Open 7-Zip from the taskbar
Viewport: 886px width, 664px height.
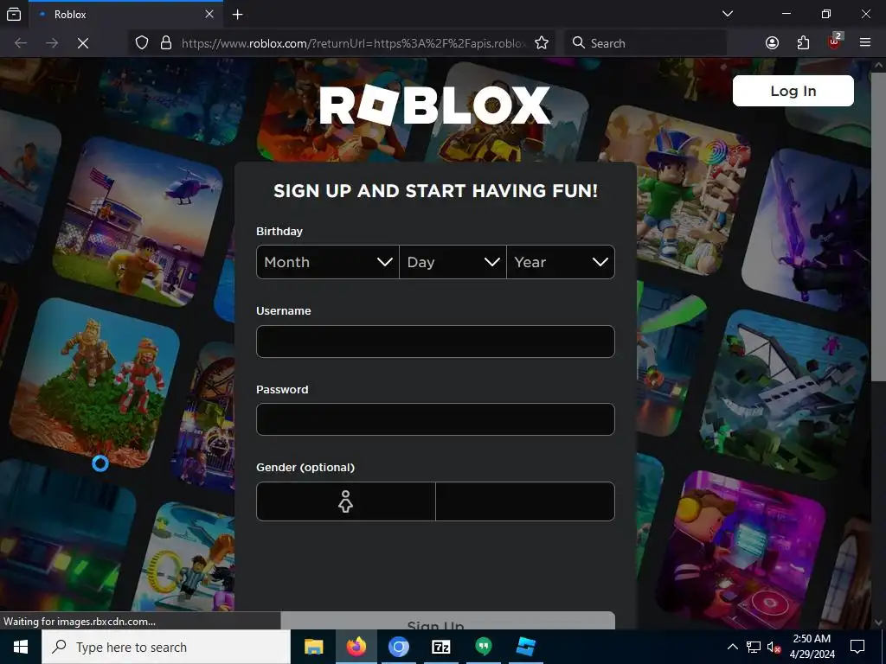tap(440, 647)
